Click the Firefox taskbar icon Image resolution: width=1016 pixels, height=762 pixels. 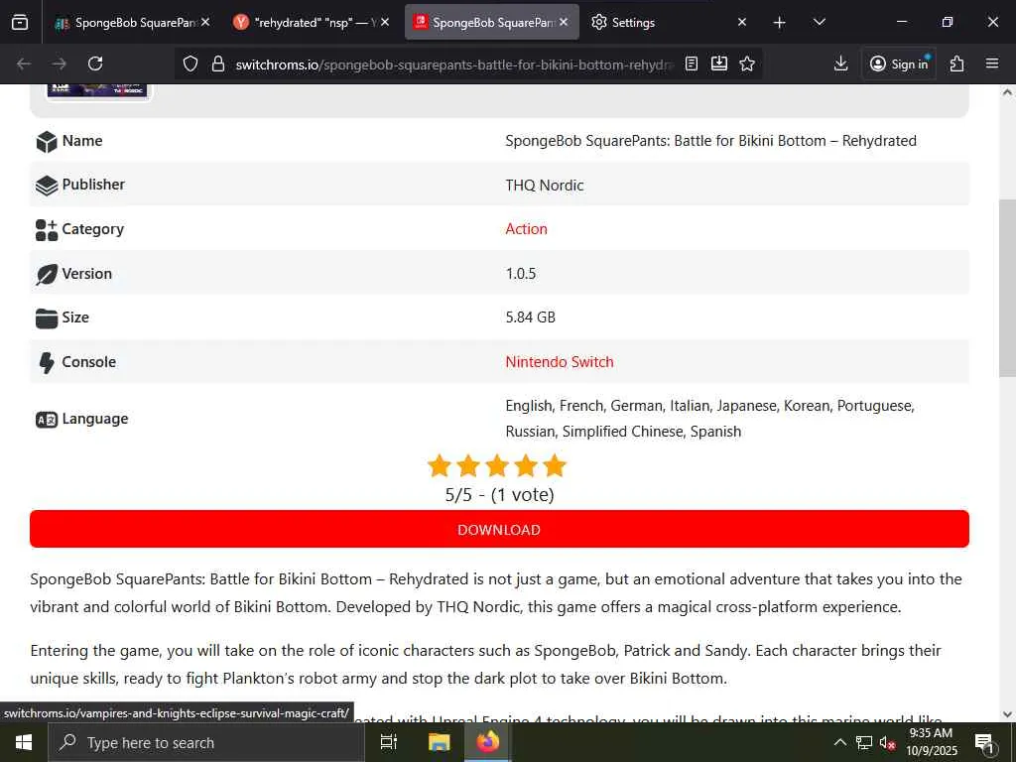(488, 742)
